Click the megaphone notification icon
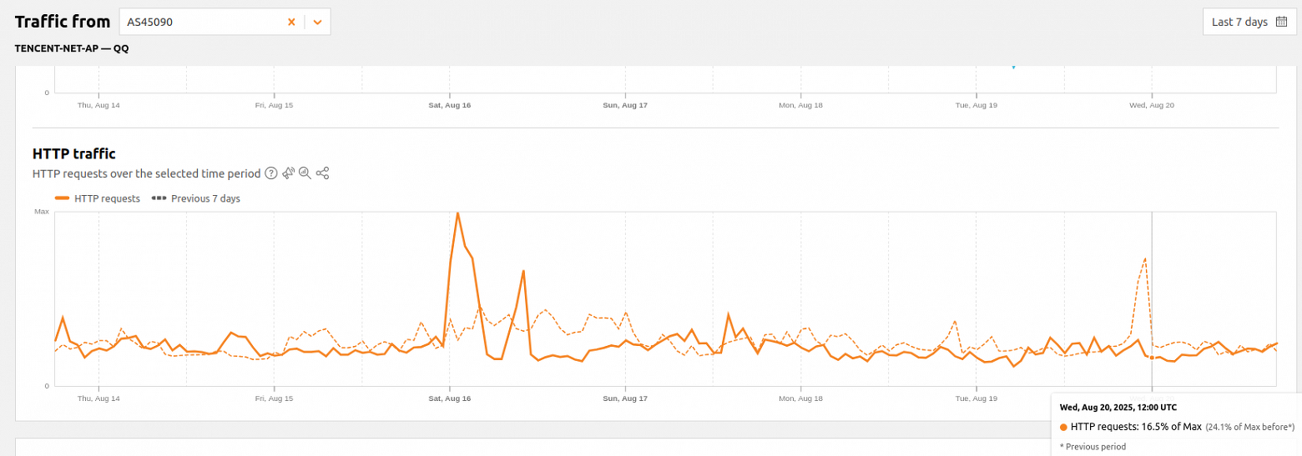The width and height of the screenshot is (1302, 456). 289,173
